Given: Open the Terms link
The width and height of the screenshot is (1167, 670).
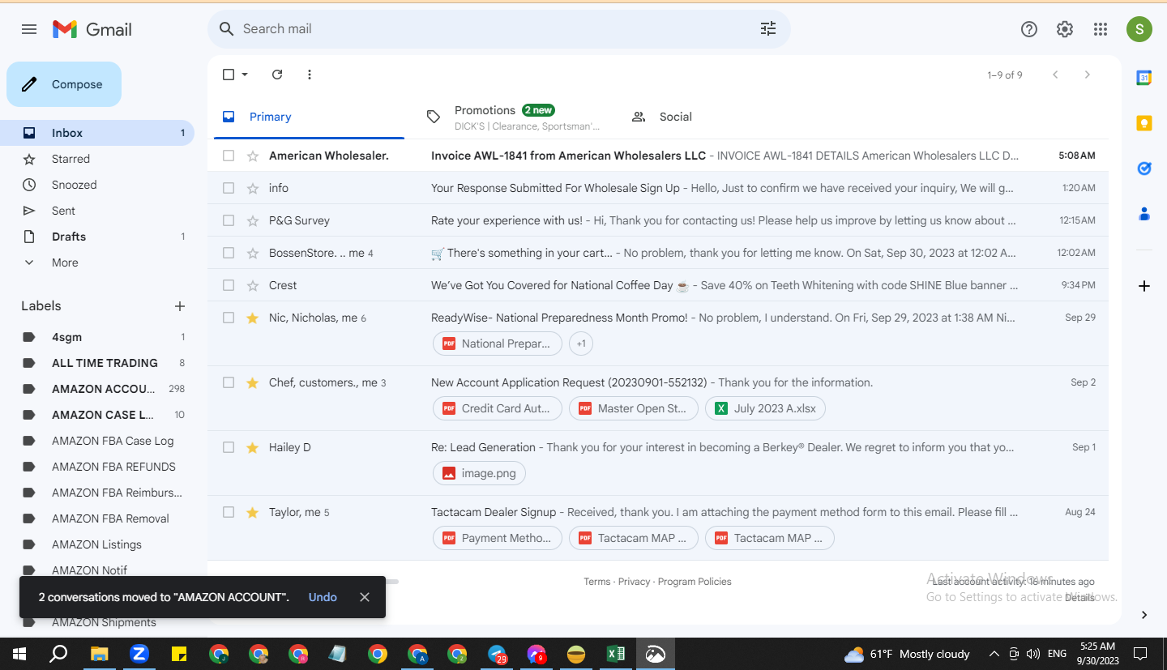Looking at the screenshot, I should coord(597,582).
